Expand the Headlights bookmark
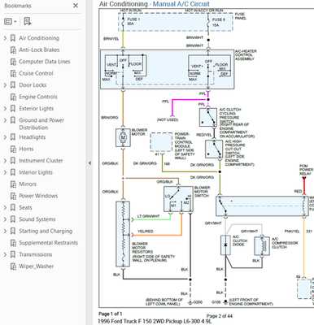This screenshot has height=325, width=314. click(5, 137)
